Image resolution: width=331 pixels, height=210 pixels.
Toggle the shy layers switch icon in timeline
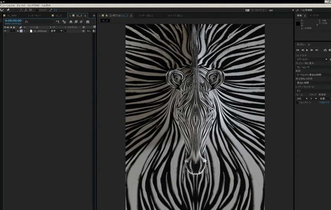(71, 22)
